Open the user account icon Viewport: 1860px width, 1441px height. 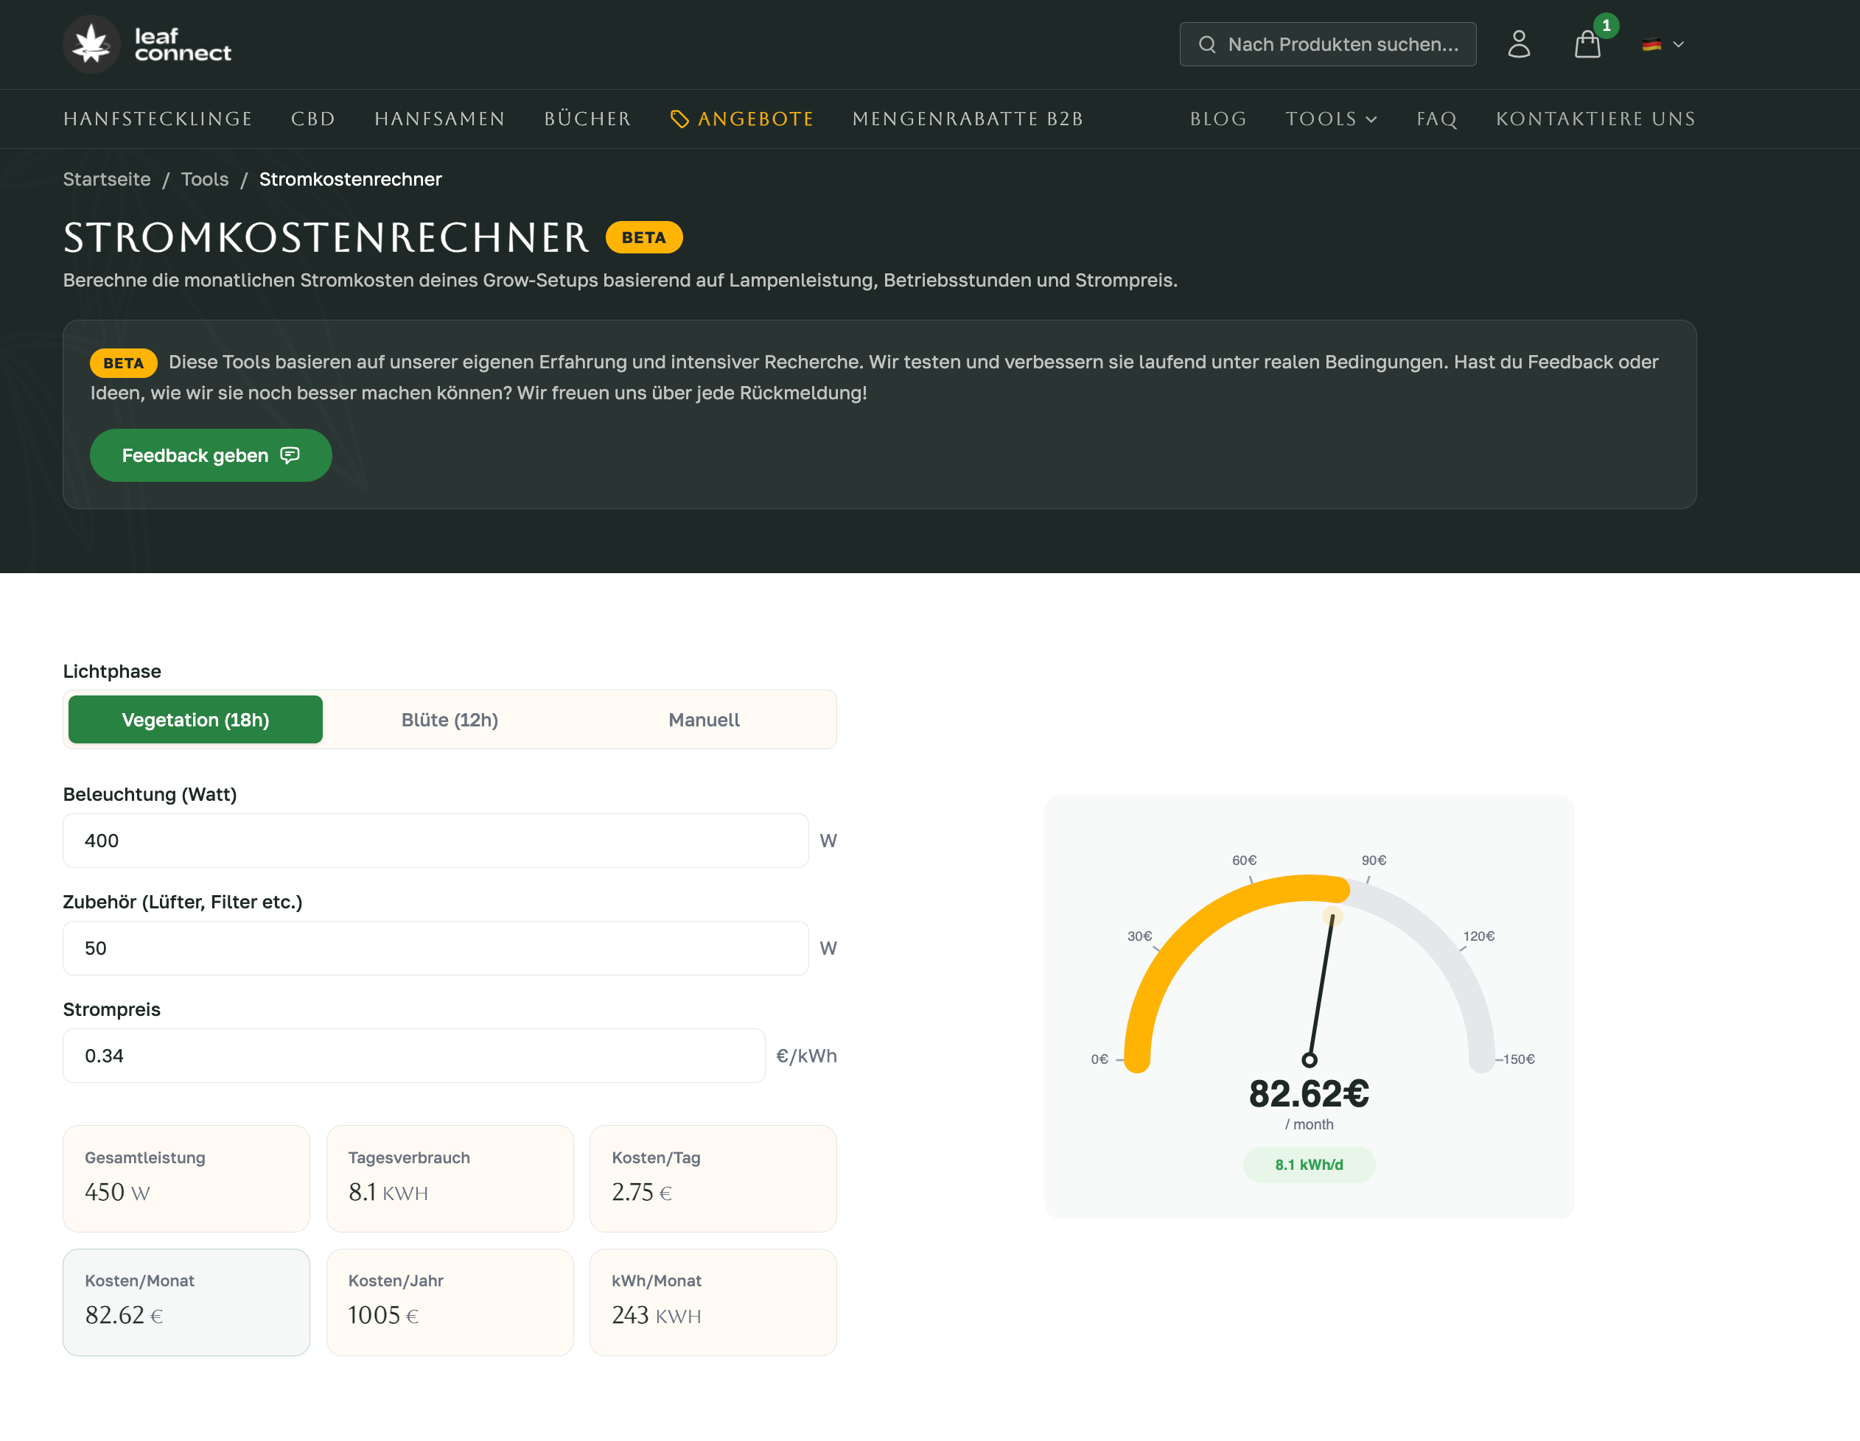point(1519,44)
